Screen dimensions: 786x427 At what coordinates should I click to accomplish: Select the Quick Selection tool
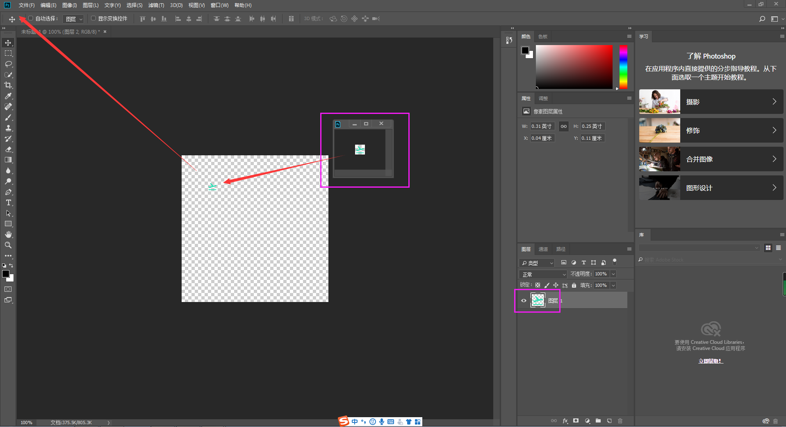click(x=8, y=75)
